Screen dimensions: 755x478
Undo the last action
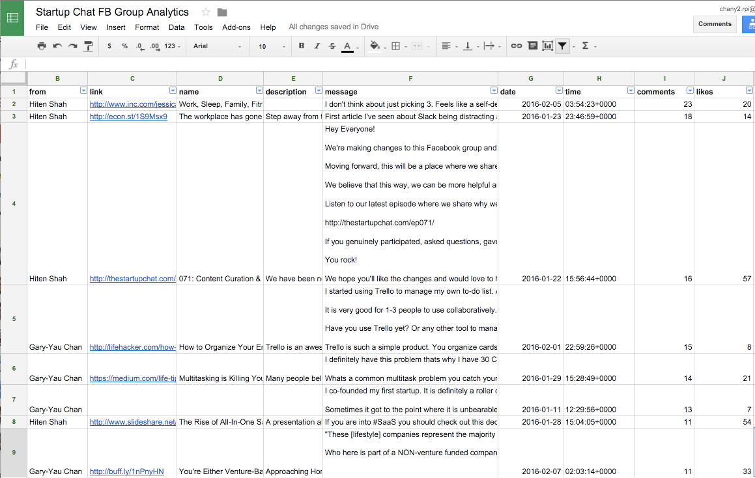point(57,46)
